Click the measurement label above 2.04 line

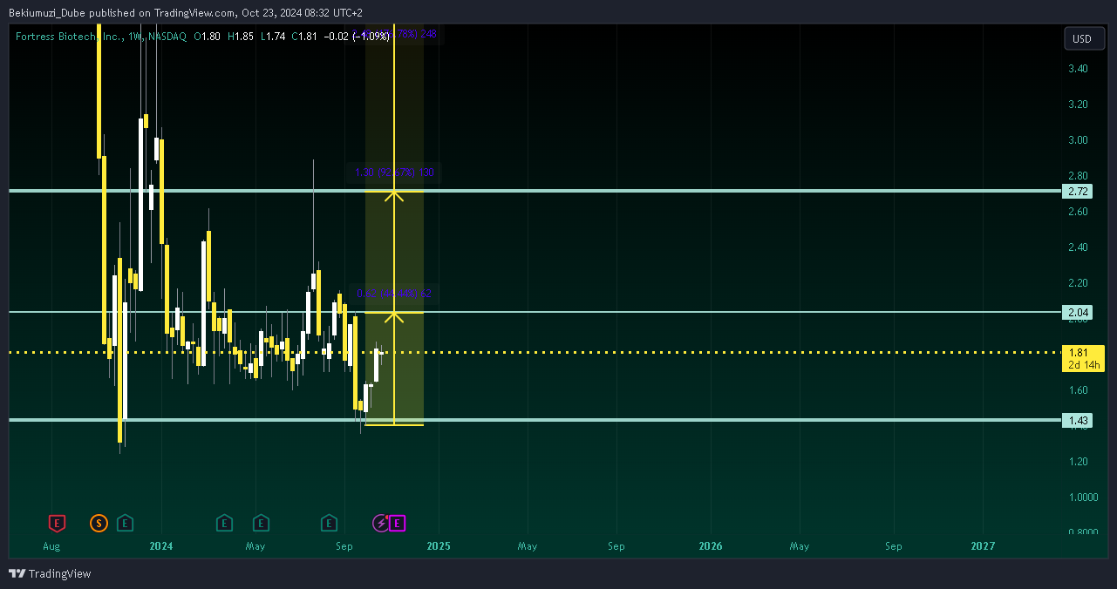394,294
